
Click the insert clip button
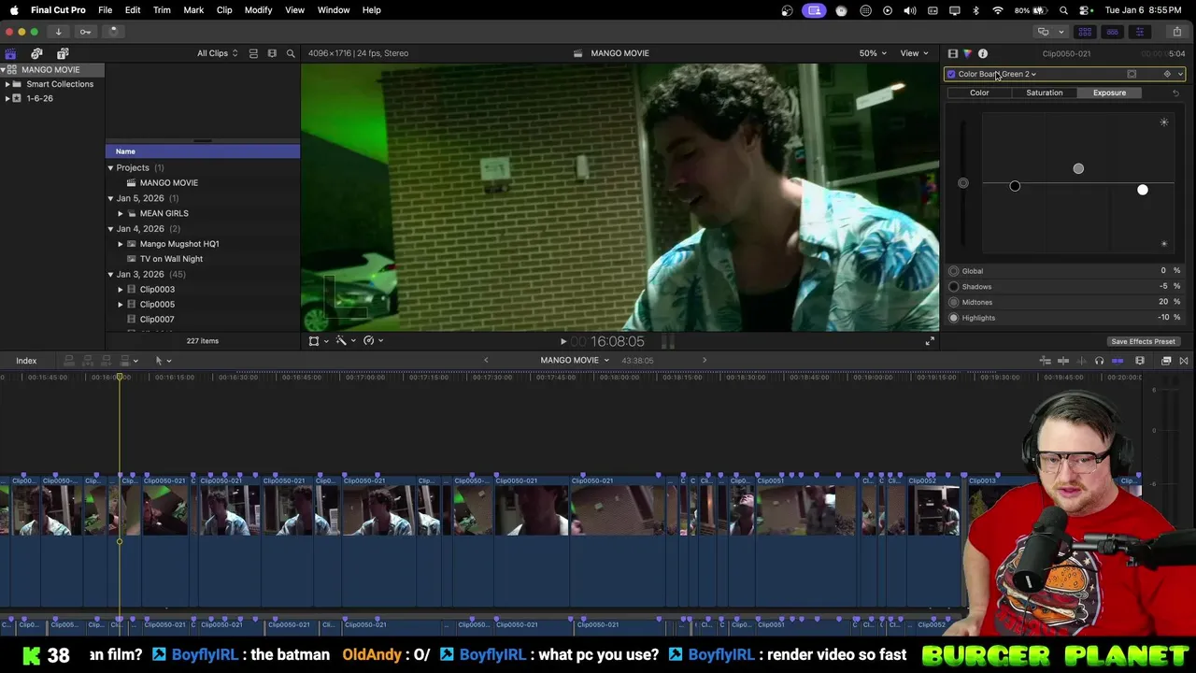click(x=89, y=361)
